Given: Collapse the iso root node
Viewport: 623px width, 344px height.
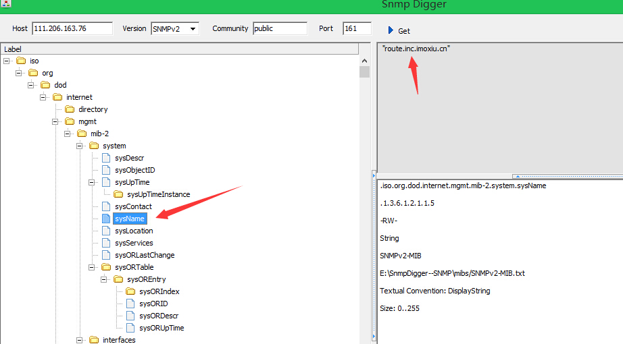Looking at the screenshot, I should pos(6,61).
